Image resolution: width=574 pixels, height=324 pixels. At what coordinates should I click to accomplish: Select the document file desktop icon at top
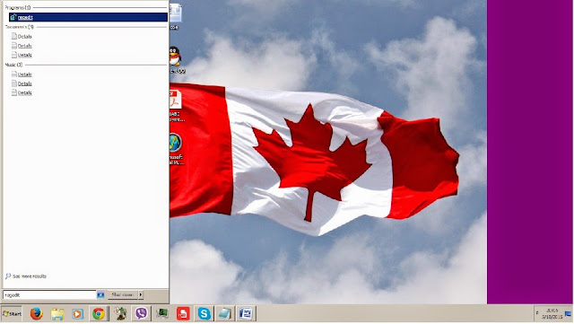[x=176, y=13]
